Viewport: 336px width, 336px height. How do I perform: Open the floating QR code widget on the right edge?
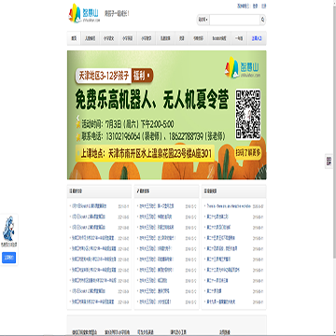[x=329, y=161]
